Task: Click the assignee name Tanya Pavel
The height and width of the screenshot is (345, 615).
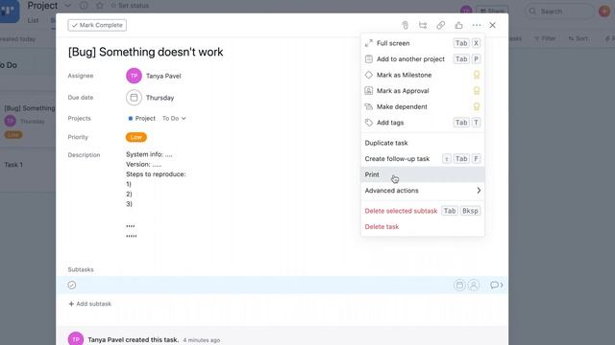Action: tap(163, 76)
